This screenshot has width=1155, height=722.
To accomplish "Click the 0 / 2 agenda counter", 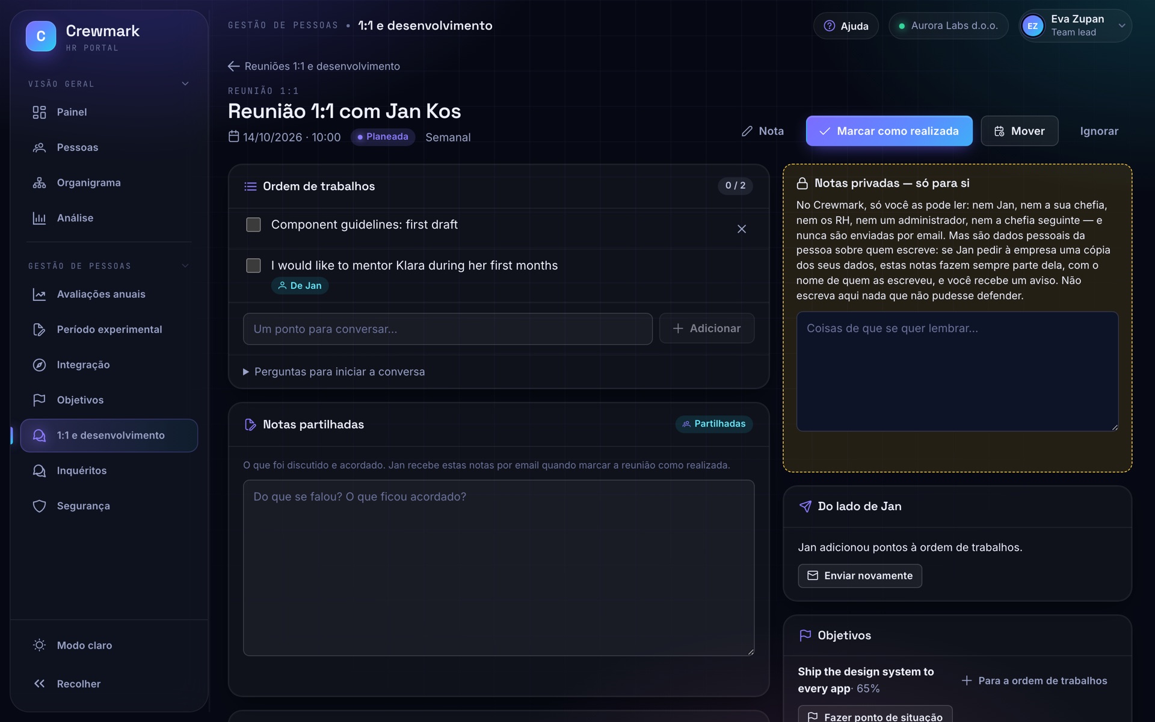I will coord(735,186).
